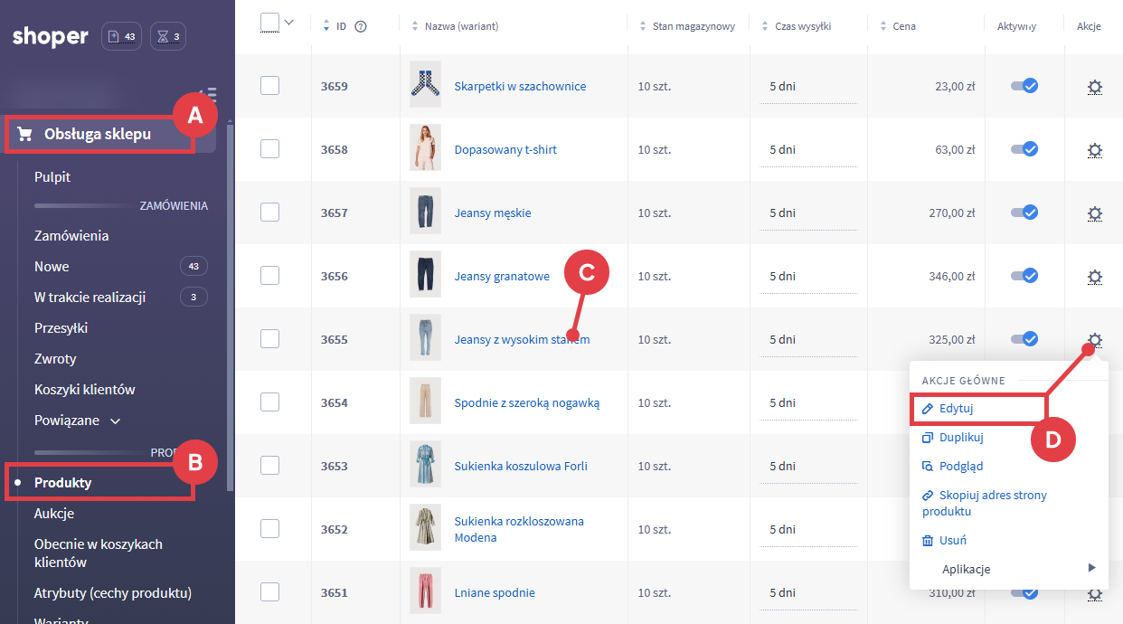Click the documents counter icon showing 43

[x=121, y=37]
